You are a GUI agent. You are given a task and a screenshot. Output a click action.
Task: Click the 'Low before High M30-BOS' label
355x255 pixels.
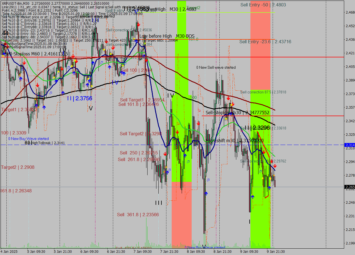point(167,36)
